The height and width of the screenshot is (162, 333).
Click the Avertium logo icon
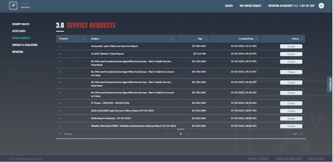click(x=13, y=6)
